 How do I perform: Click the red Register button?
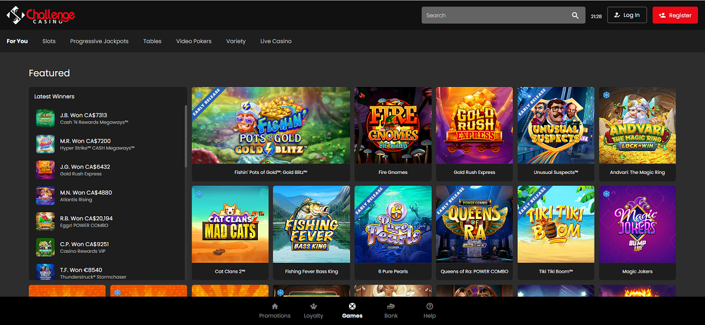click(x=675, y=15)
